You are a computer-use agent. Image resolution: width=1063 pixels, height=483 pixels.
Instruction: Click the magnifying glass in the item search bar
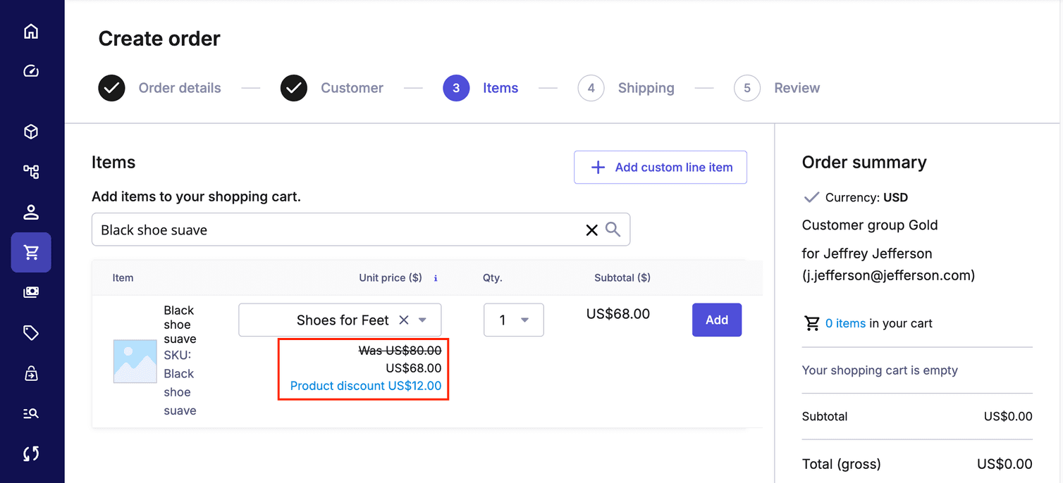click(x=612, y=229)
